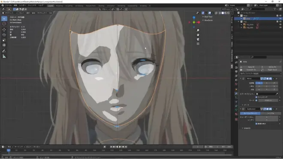Select the Rotate tool
Screen dimensions: 283x159
click(4, 35)
